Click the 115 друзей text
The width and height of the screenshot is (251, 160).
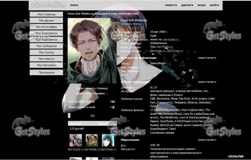click(77, 129)
